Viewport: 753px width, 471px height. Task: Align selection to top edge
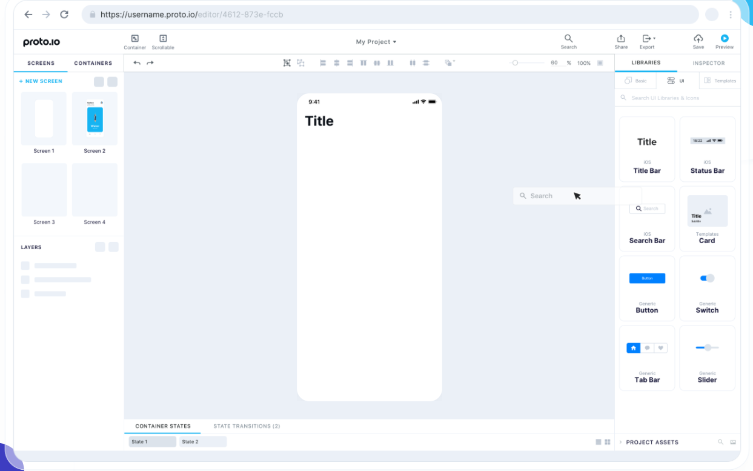tap(363, 63)
